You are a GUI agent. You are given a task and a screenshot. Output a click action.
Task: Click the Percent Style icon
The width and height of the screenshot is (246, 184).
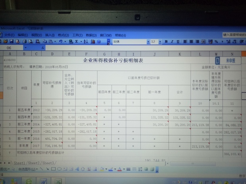coord(216,42)
